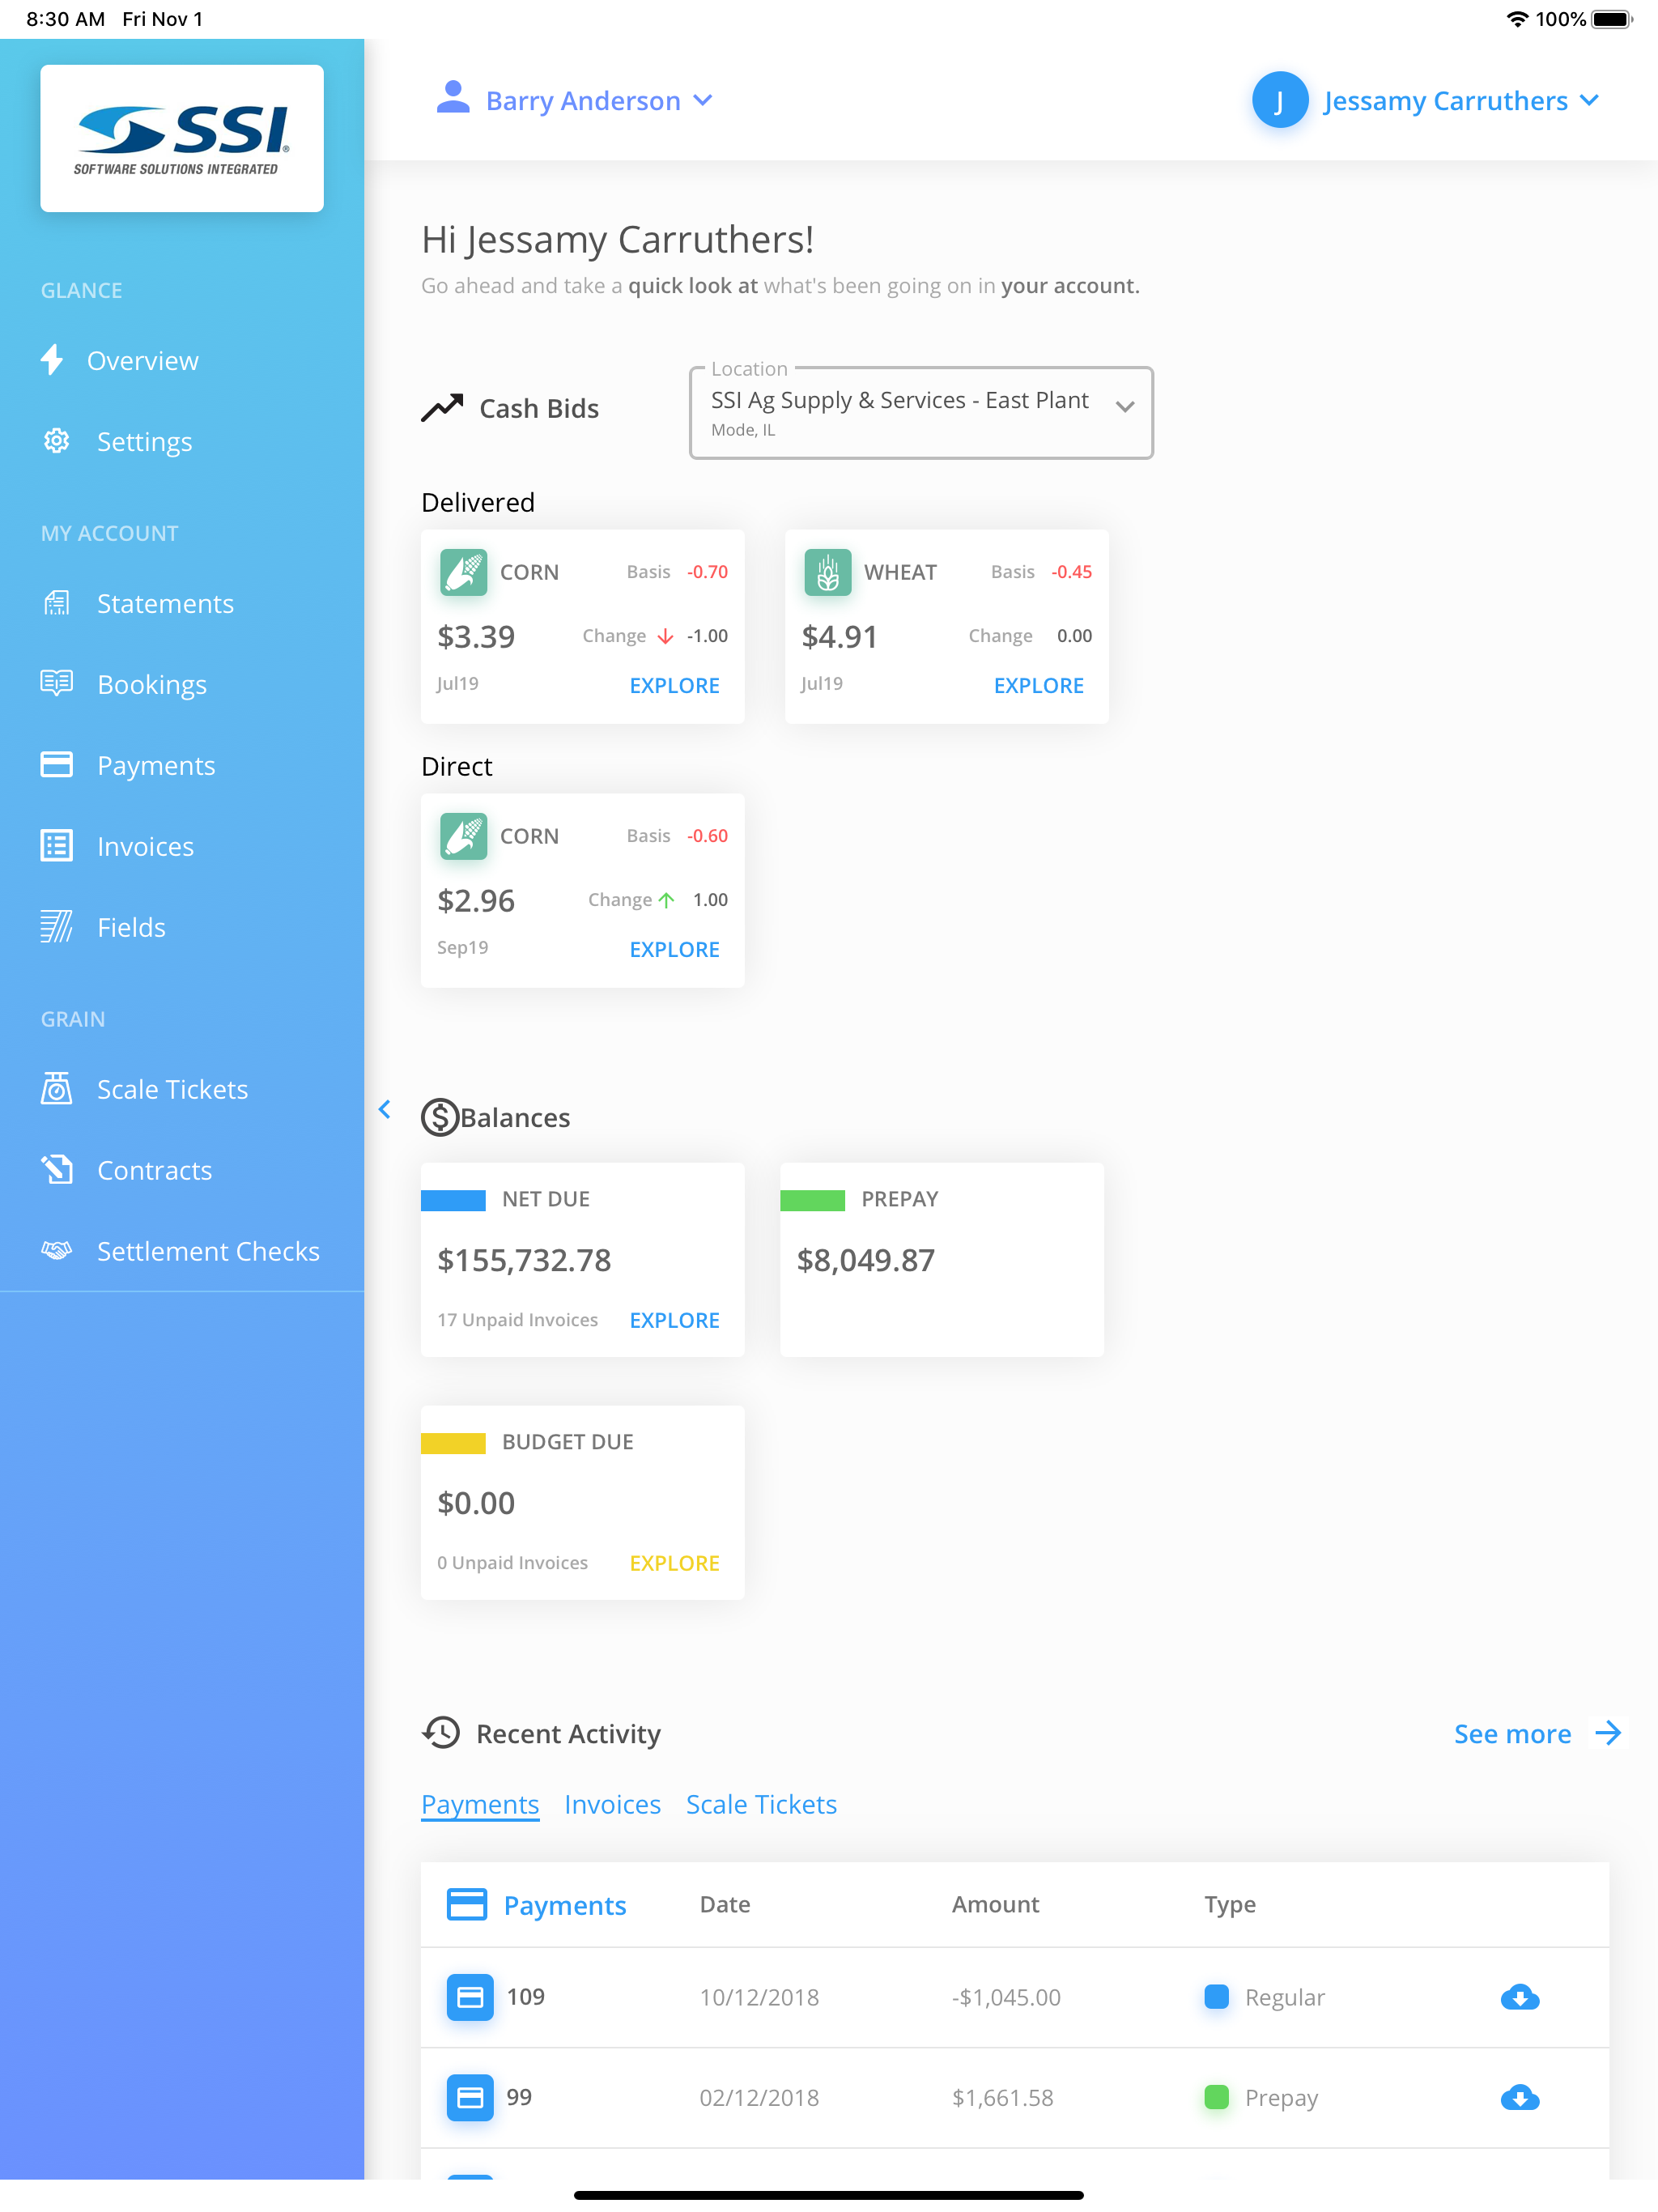The height and width of the screenshot is (2212, 1658).
Task: Click the Statements sidebar icon
Action: tap(56, 603)
